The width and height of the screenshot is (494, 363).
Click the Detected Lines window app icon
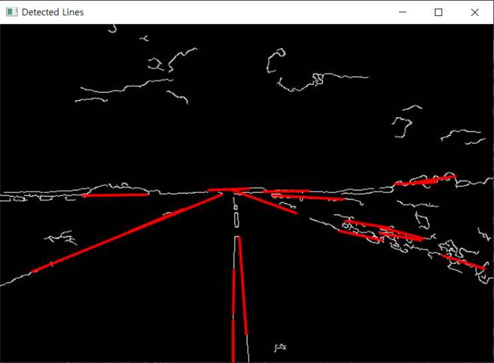pyautogui.click(x=12, y=12)
